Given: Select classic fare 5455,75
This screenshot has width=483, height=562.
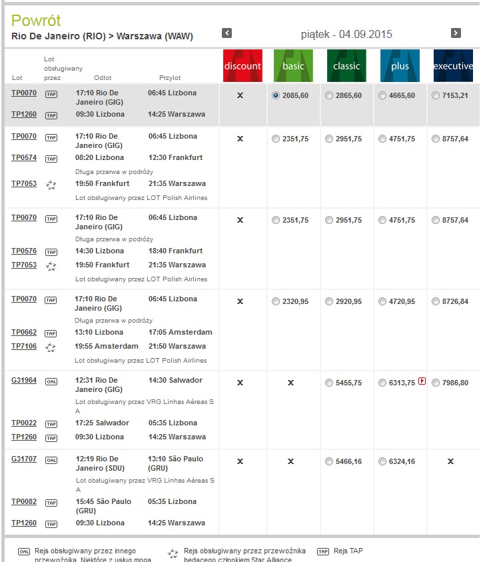Looking at the screenshot, I should tap(328, 383).
